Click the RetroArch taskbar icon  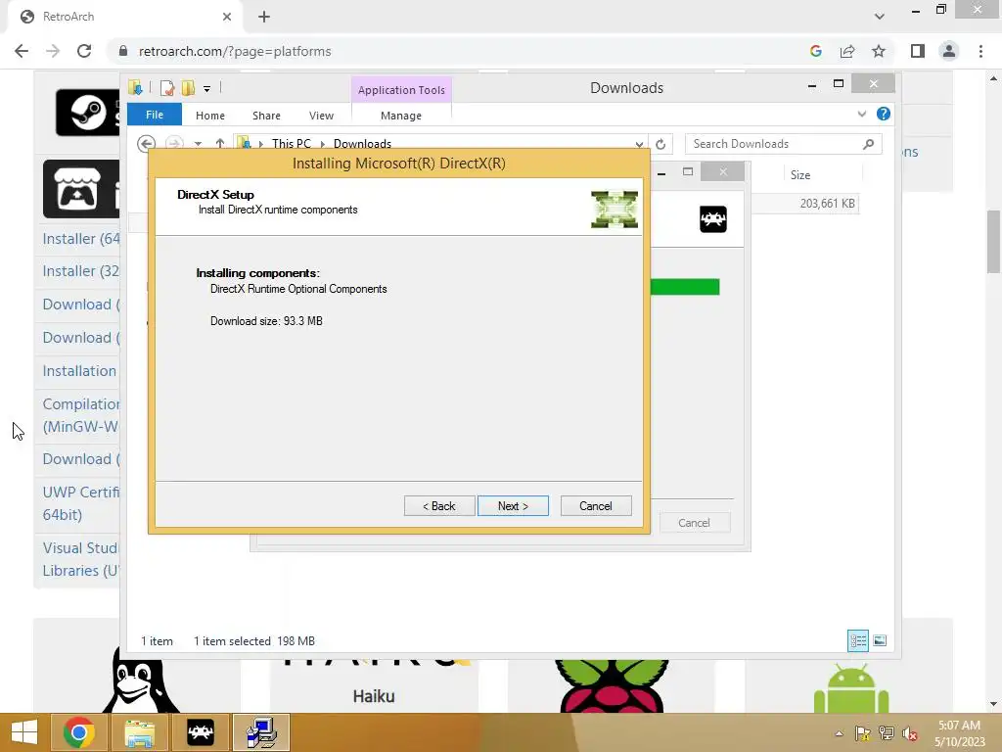coord(200,732)
